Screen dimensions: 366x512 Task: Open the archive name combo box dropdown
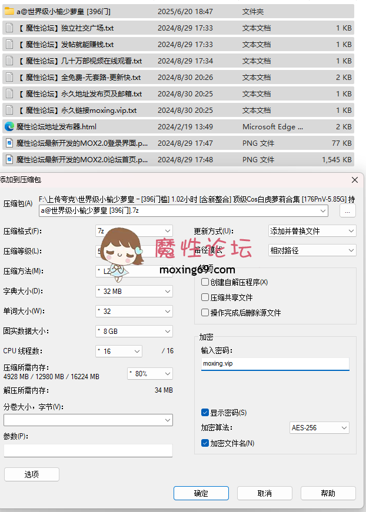(x=323, y=211)
